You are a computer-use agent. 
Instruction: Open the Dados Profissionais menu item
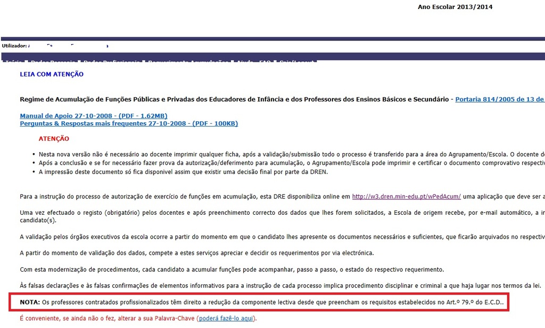[x=112, y=62]
